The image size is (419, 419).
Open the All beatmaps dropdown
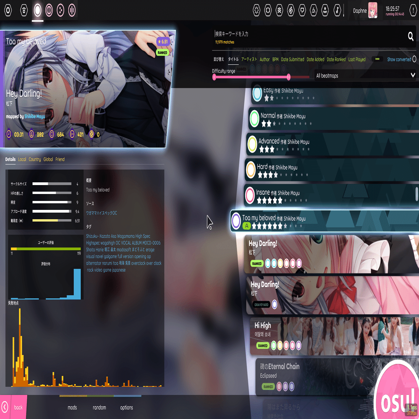(x=365, y=76)
